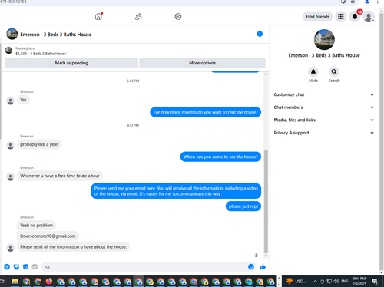
Task: Select message "Whenever u have a free time"
Action: (60, 176)
